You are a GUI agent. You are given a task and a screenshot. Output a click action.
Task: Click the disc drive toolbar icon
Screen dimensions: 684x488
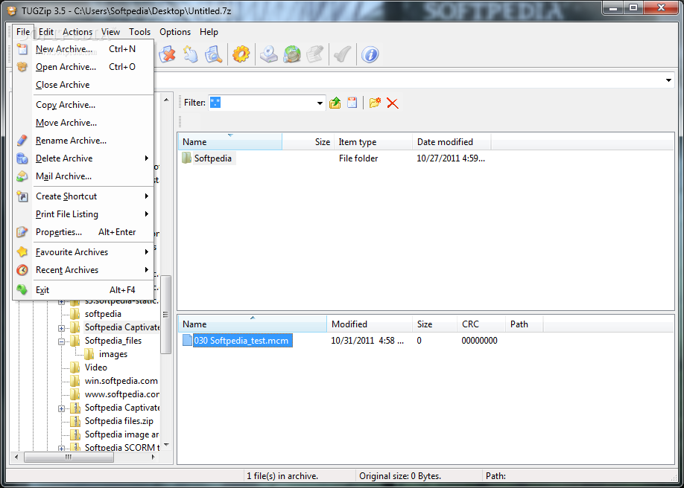pos(269,55)
